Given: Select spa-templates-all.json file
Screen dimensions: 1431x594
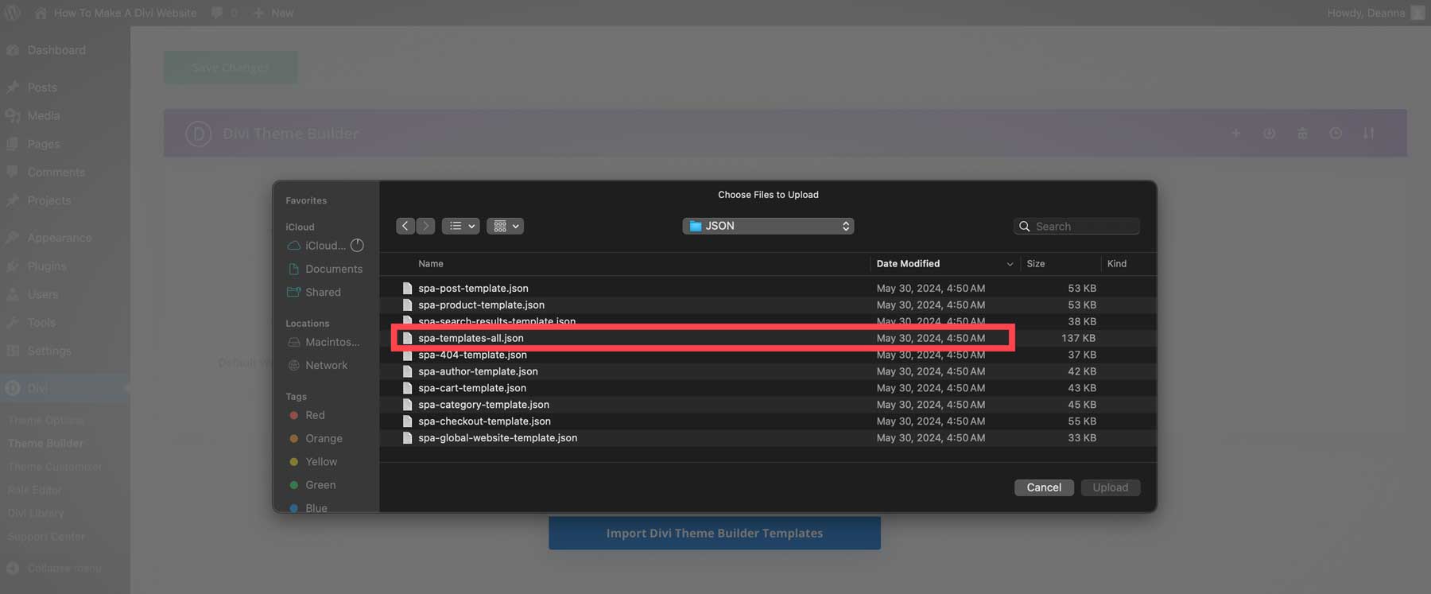Looking at the screenshot, I should 471,338.
